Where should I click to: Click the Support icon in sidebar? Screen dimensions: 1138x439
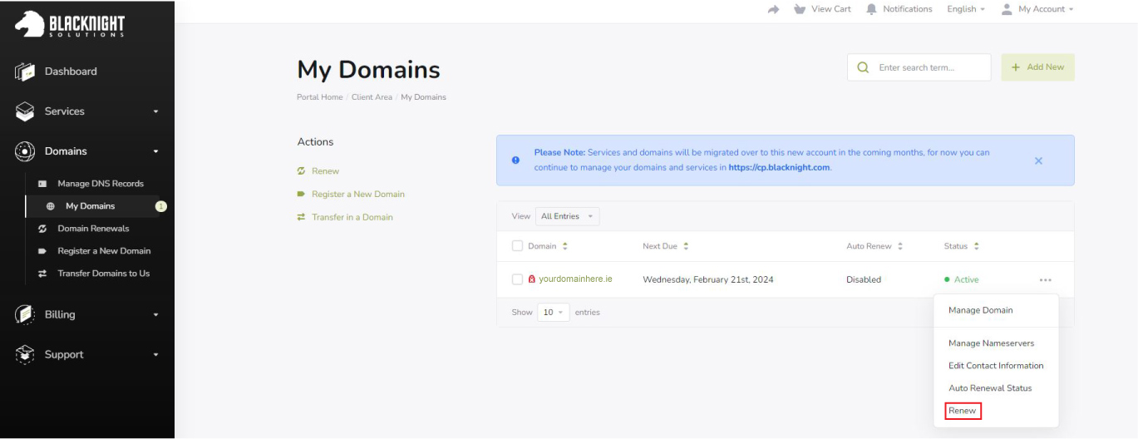point(25,354)
